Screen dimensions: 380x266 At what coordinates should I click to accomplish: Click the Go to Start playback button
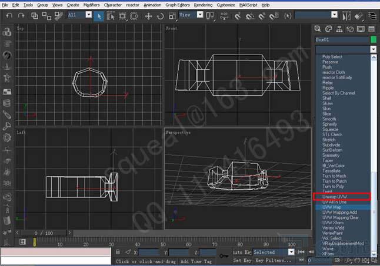point(301,252)
